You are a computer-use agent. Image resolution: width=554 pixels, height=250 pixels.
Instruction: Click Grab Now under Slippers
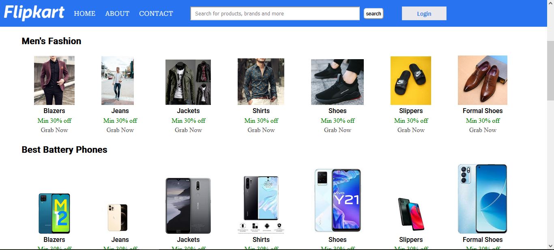[x=411, y=130]
